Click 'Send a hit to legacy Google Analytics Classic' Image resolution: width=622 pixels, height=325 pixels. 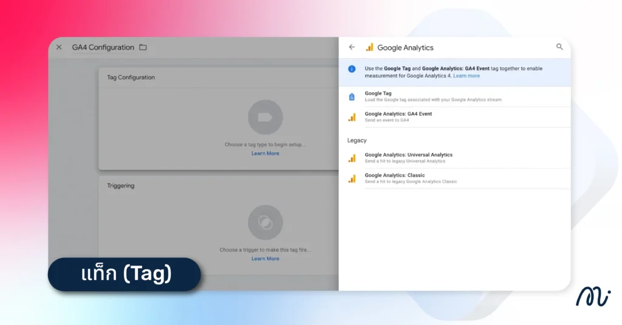[x=411, y=182]
